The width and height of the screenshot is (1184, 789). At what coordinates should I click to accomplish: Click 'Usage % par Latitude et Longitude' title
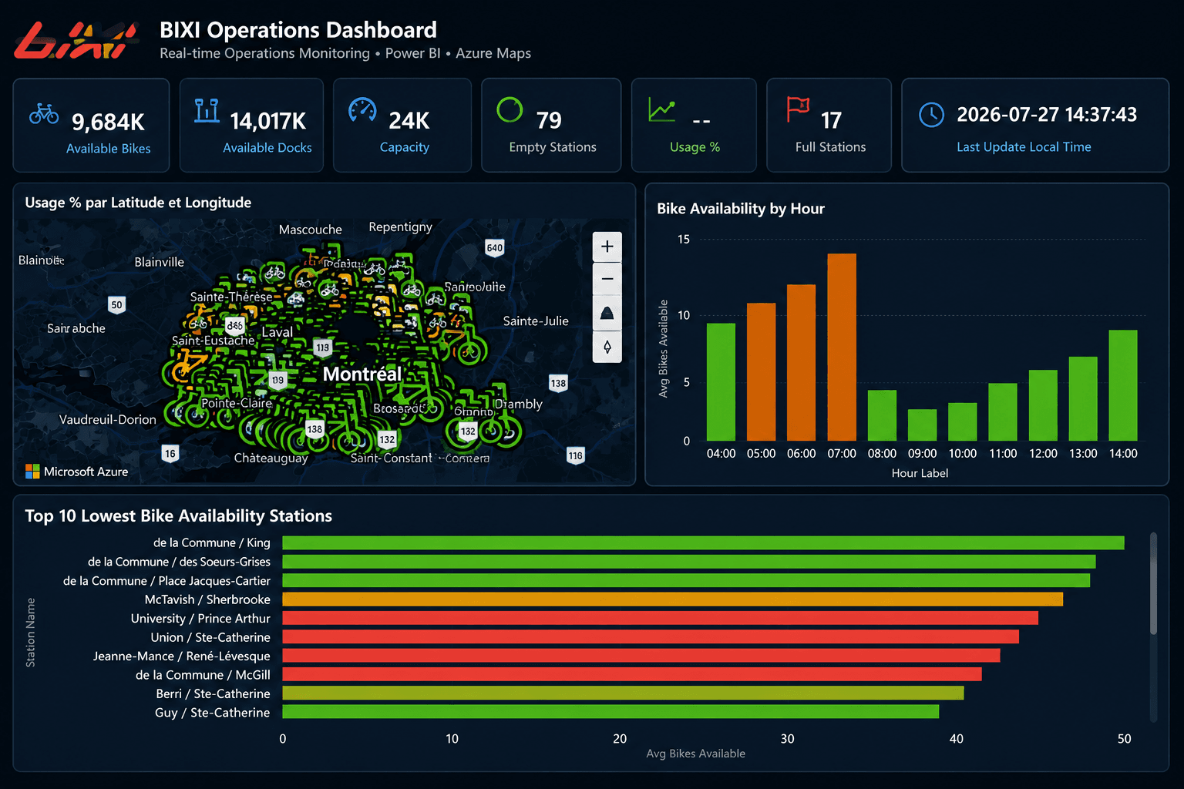pyautogui.click(x=138, y=203)
